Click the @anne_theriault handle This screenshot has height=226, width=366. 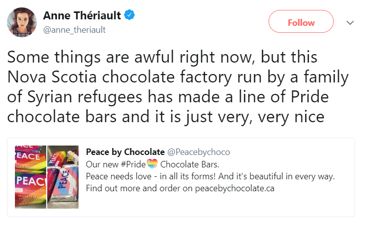click(75, 30)
